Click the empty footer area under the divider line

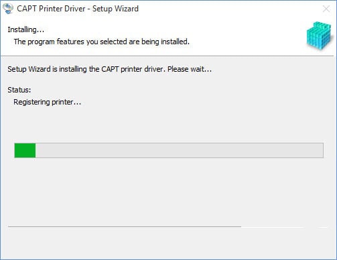[167, 243]
